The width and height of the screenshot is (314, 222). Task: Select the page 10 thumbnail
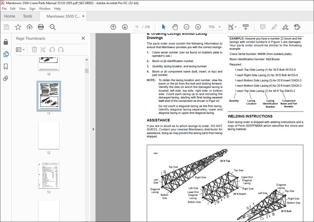[49, 64]
